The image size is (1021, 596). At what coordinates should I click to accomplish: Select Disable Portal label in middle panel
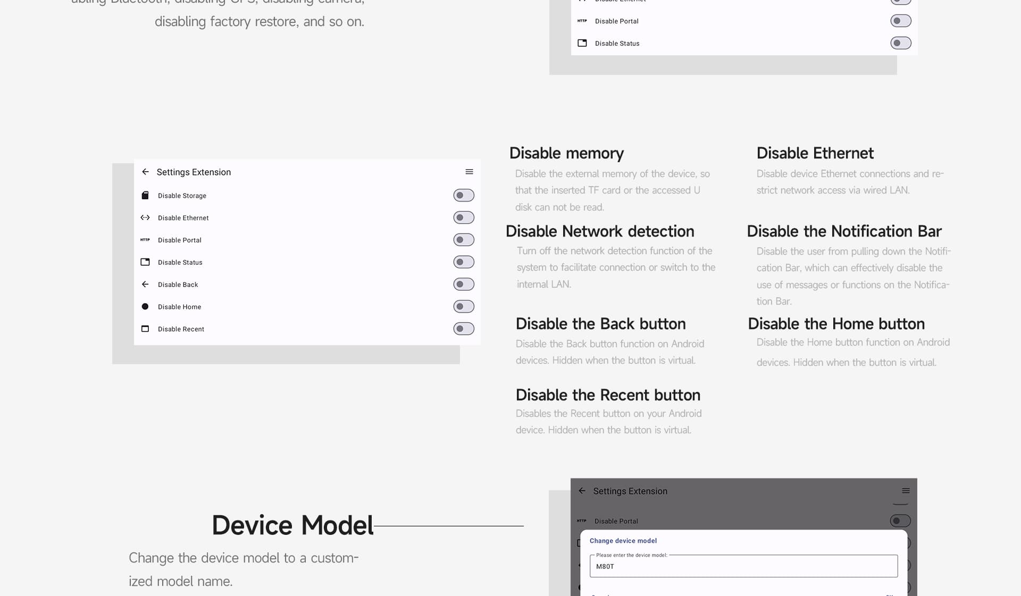180,240
